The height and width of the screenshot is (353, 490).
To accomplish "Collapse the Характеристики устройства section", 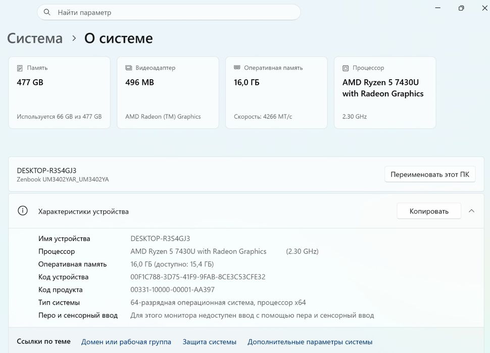I will [x=472, y=211].
